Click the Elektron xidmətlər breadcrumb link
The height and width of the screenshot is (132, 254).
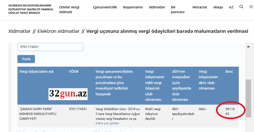pyautogui.click(x=58, y=31)
